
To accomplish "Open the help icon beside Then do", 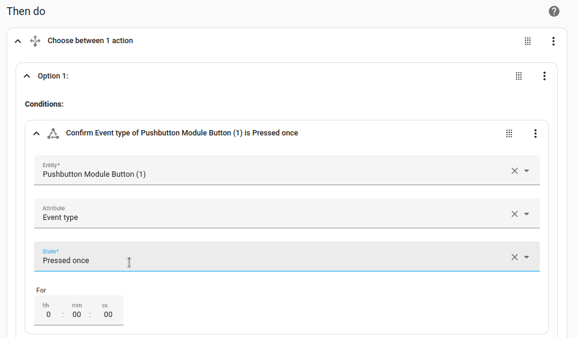I will point(554,11).
